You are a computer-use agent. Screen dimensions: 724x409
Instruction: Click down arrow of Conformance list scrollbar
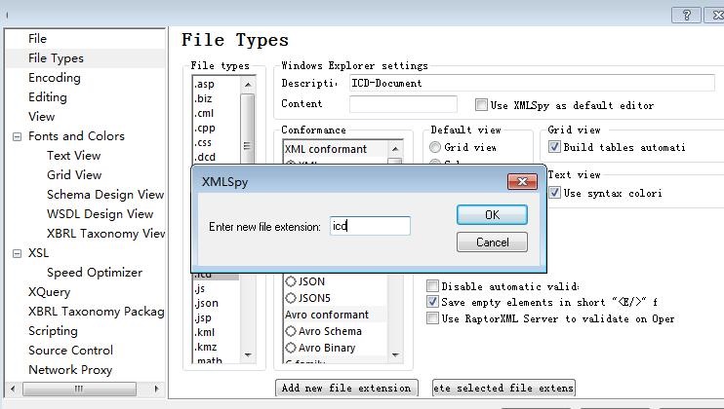pos(395,354)
